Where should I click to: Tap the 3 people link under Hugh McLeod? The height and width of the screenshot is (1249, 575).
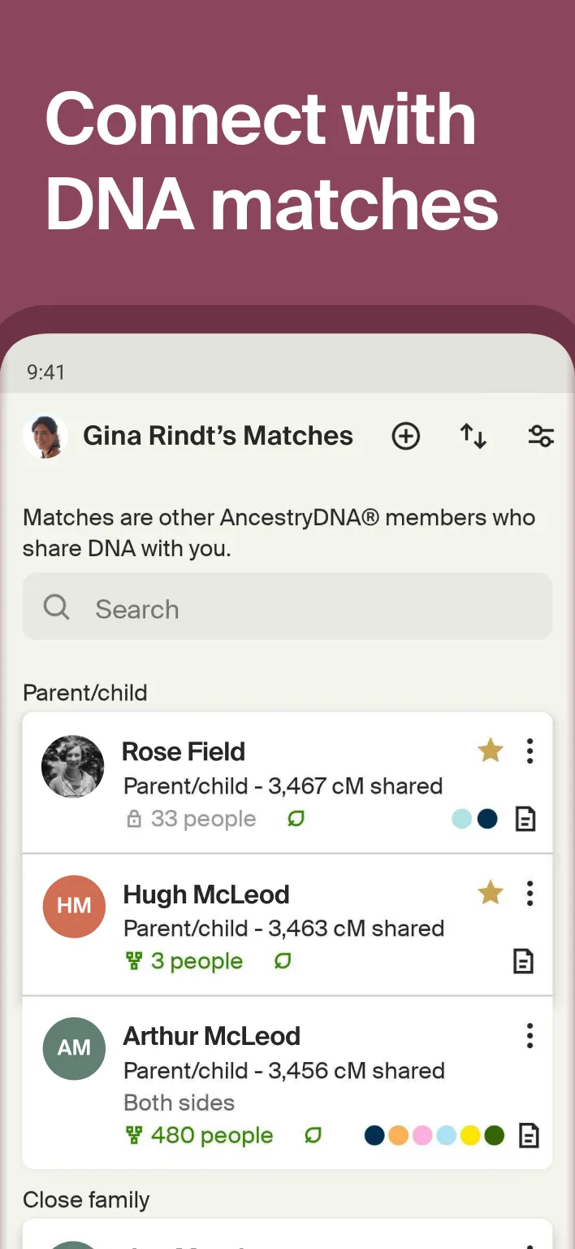pyautogui.click(x=197, y=961)
